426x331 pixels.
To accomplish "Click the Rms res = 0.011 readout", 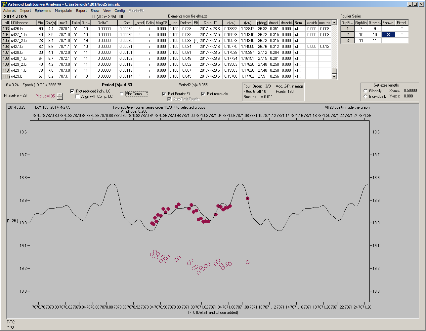I will [258, 97].
